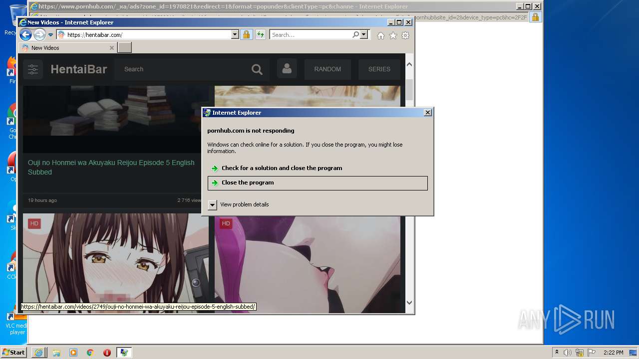Select the New Videos tab
639x359 pixels.
(67, 48)
